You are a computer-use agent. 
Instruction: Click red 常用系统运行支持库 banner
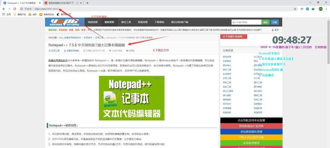(x=251, y=126)
